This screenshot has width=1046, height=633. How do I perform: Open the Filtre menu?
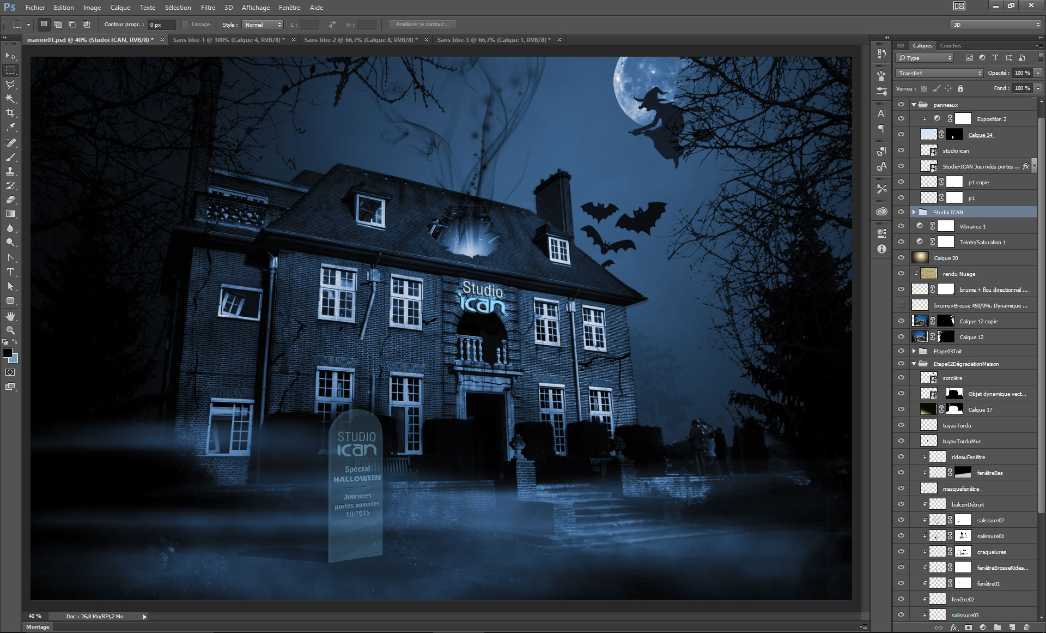[208, 8]
